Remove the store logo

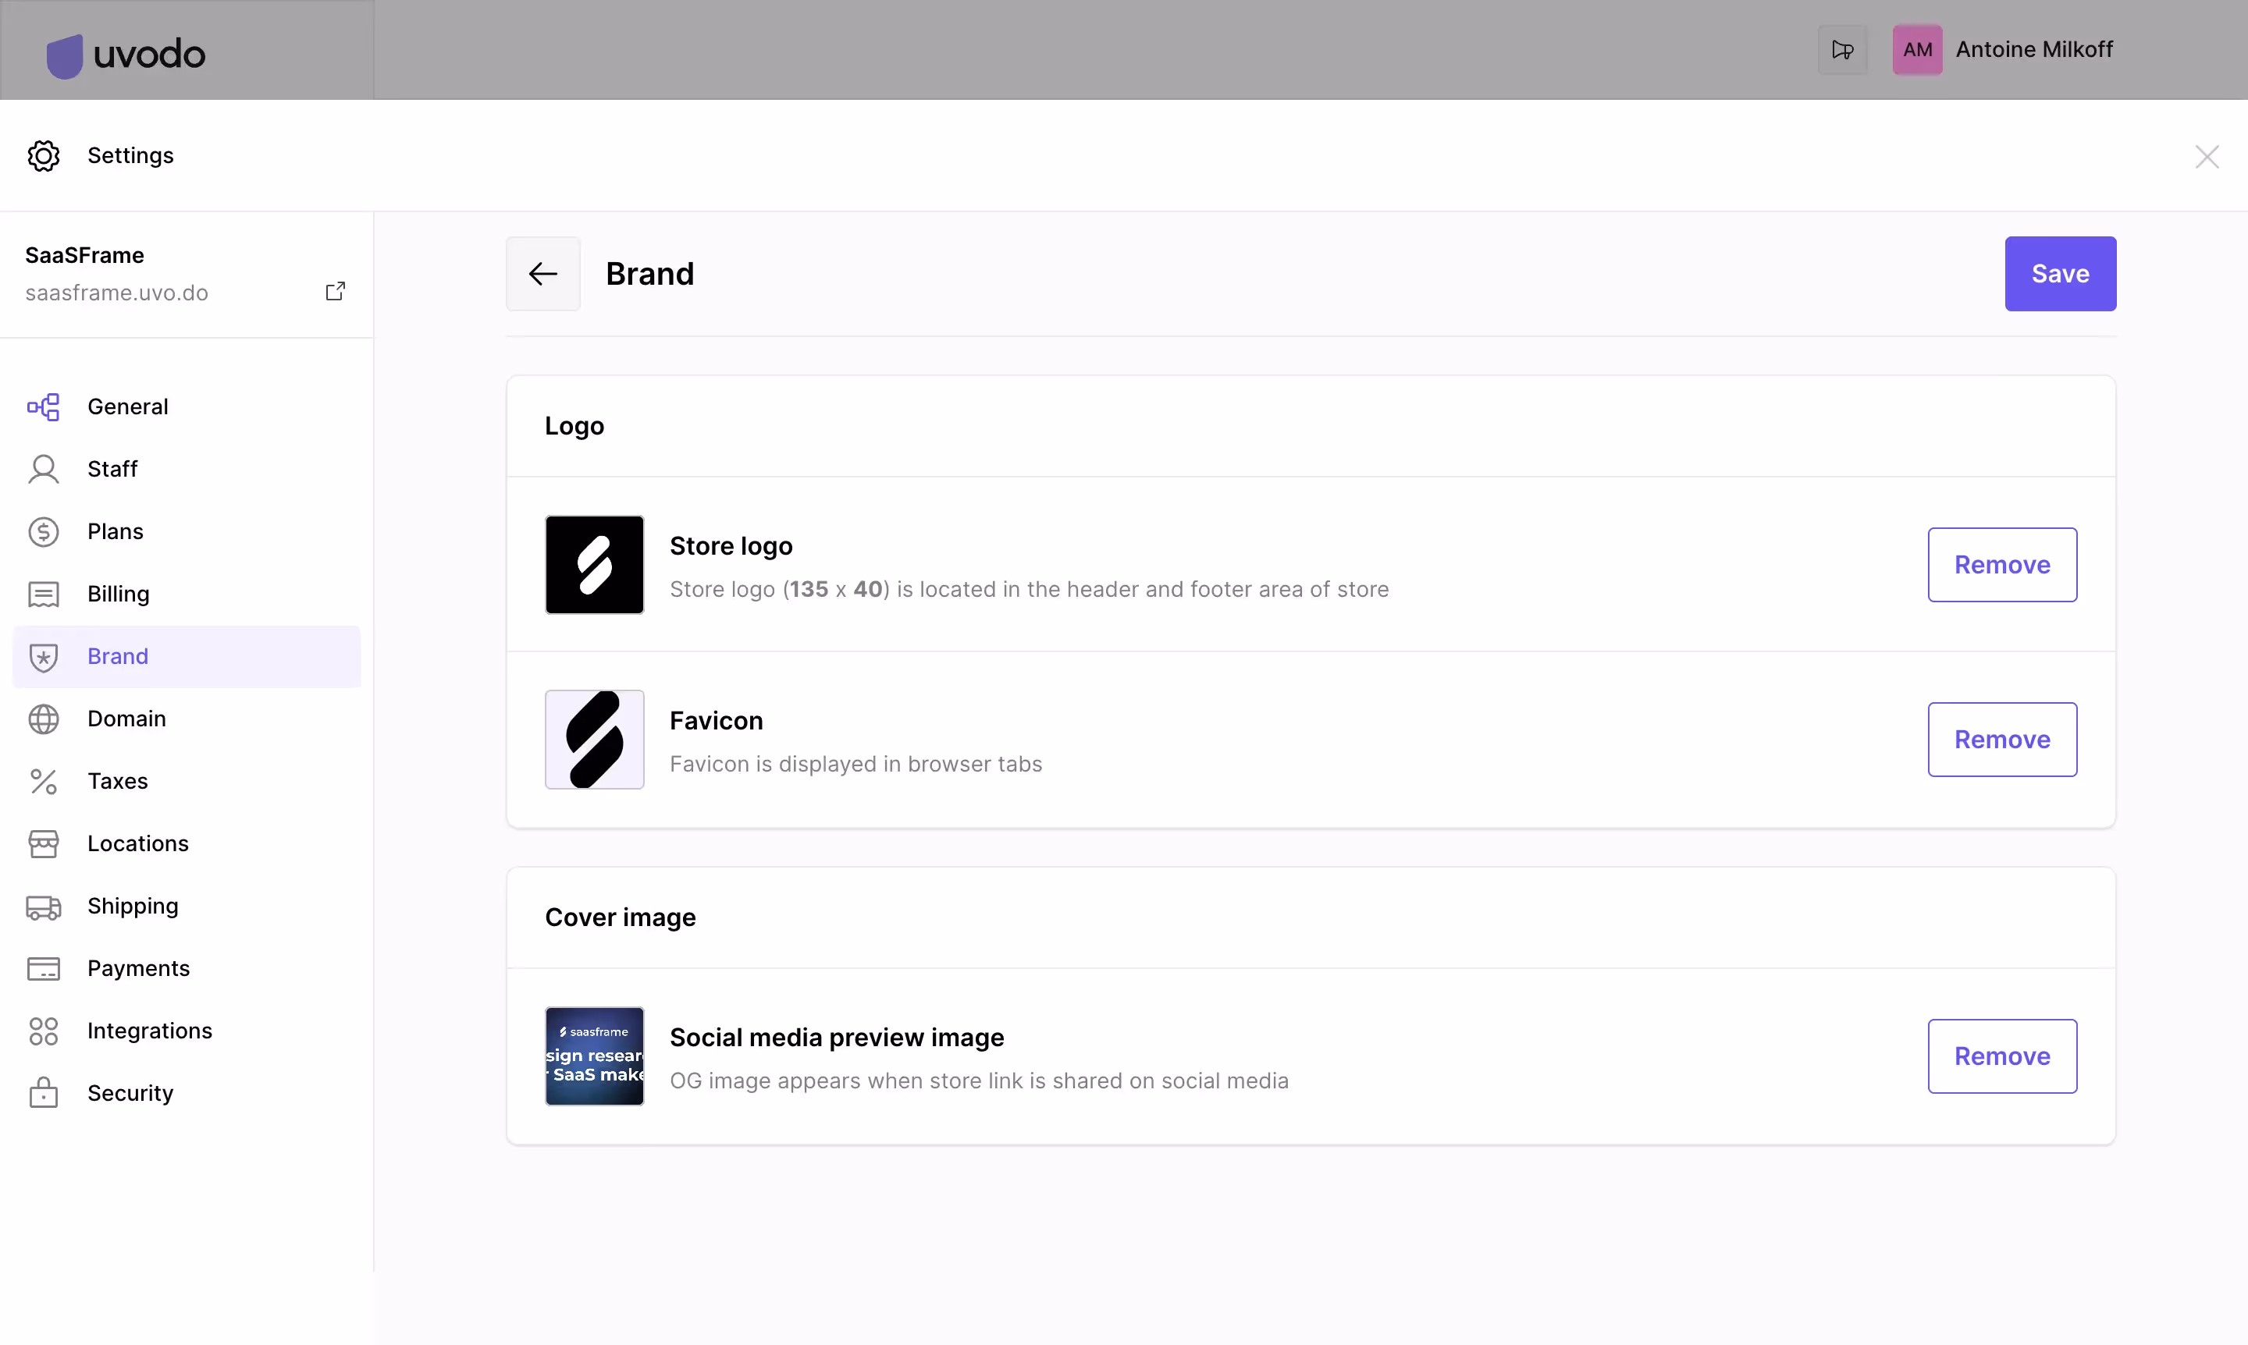click(2001, 565)
